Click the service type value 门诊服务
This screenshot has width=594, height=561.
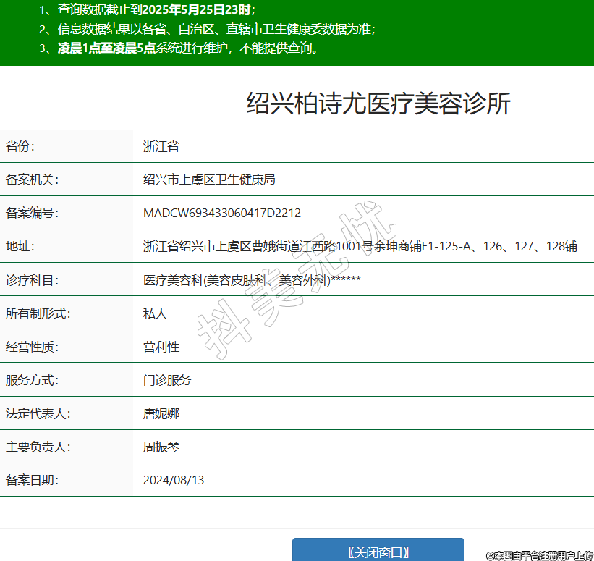point(167,380)
